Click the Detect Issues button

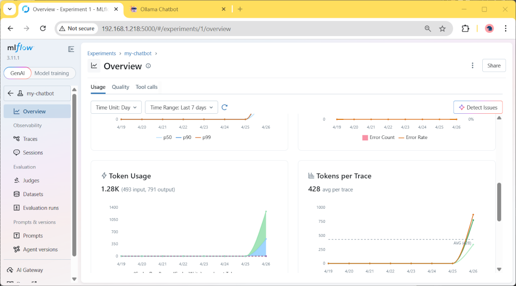[478, 108]
